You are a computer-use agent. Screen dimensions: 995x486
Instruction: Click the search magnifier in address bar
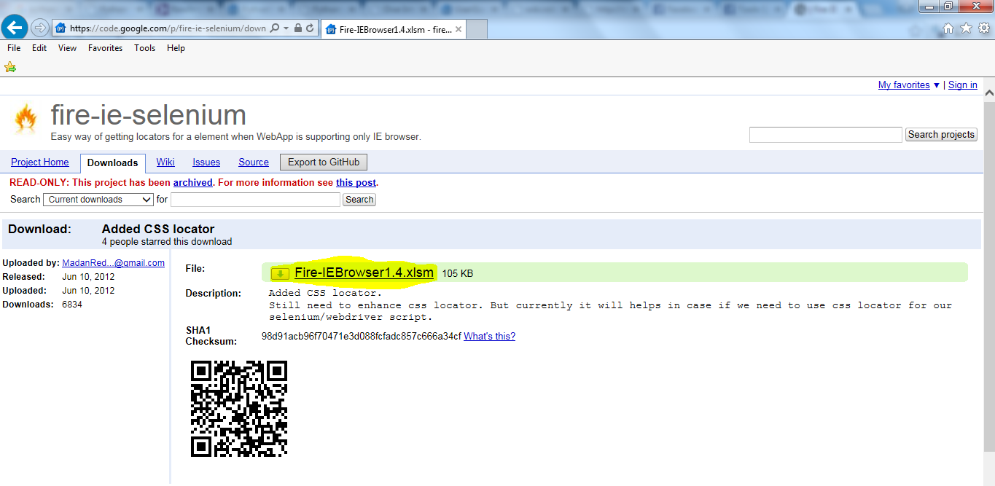[274, 28]
